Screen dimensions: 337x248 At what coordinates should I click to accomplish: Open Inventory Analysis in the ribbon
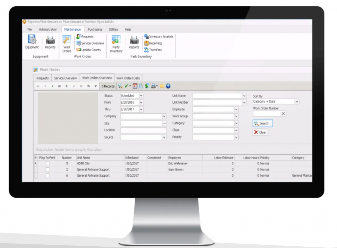click(x=159, y=37)
